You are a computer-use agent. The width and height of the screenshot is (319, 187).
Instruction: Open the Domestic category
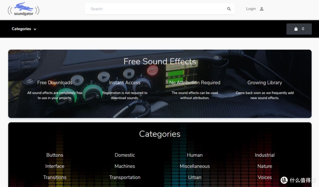click(125, 155)
